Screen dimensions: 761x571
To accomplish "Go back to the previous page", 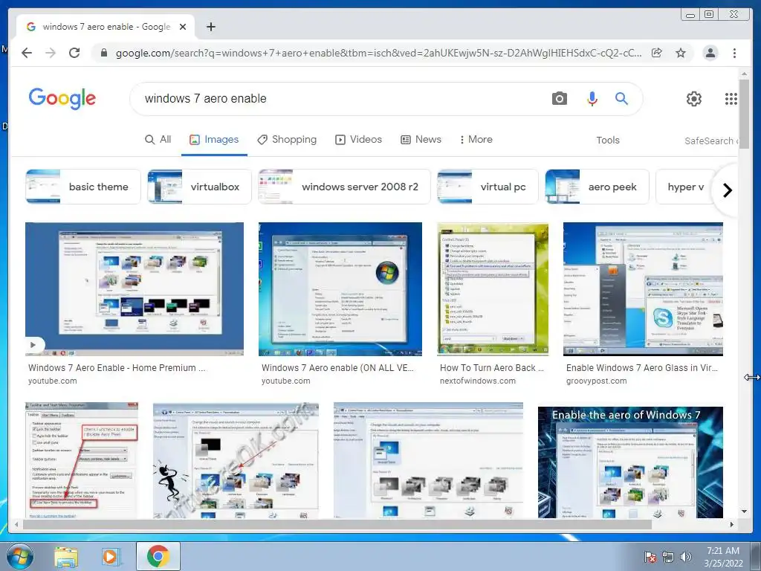I will [27, 53].
